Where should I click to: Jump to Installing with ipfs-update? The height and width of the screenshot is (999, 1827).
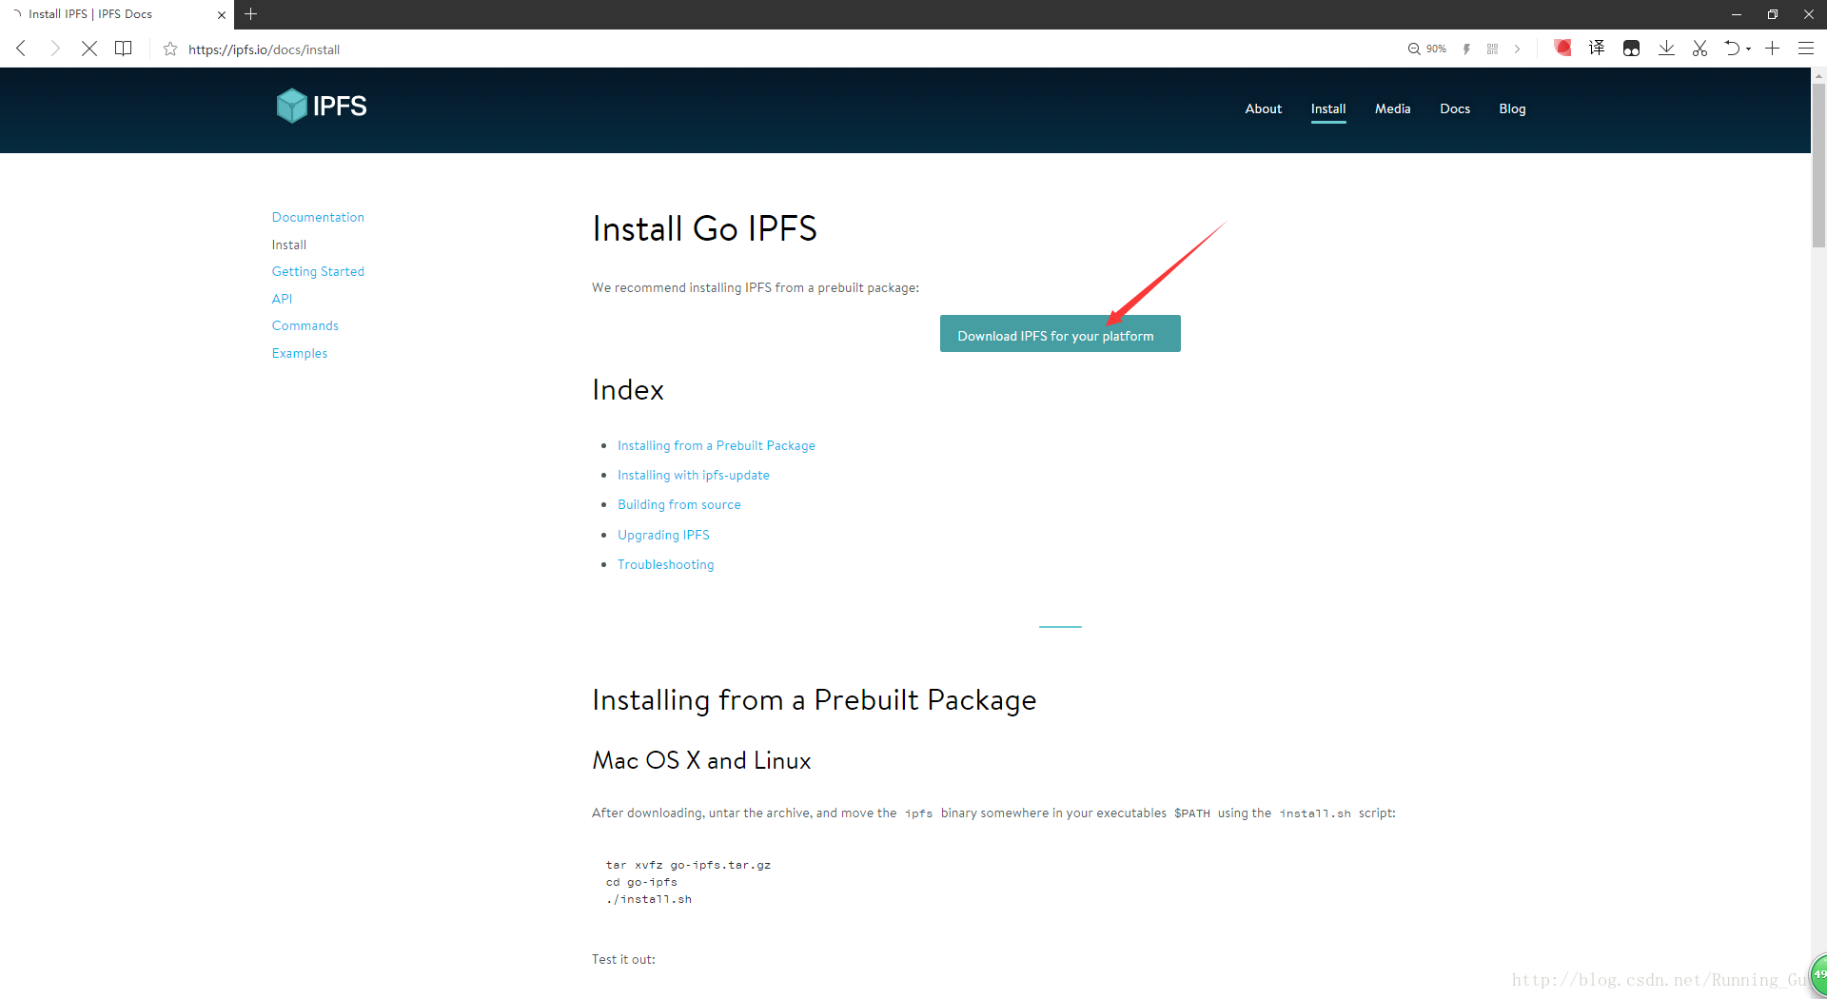point(693,475)
